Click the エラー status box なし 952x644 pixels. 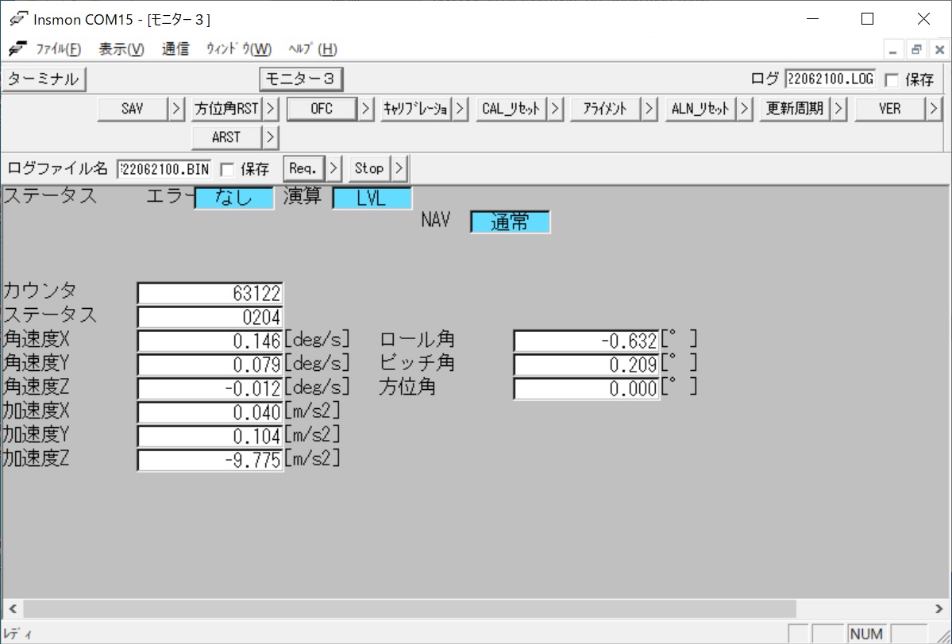click(x=234, y=198)
